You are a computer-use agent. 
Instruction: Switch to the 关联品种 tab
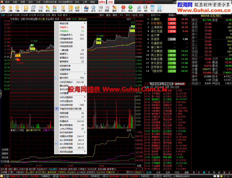155,84
